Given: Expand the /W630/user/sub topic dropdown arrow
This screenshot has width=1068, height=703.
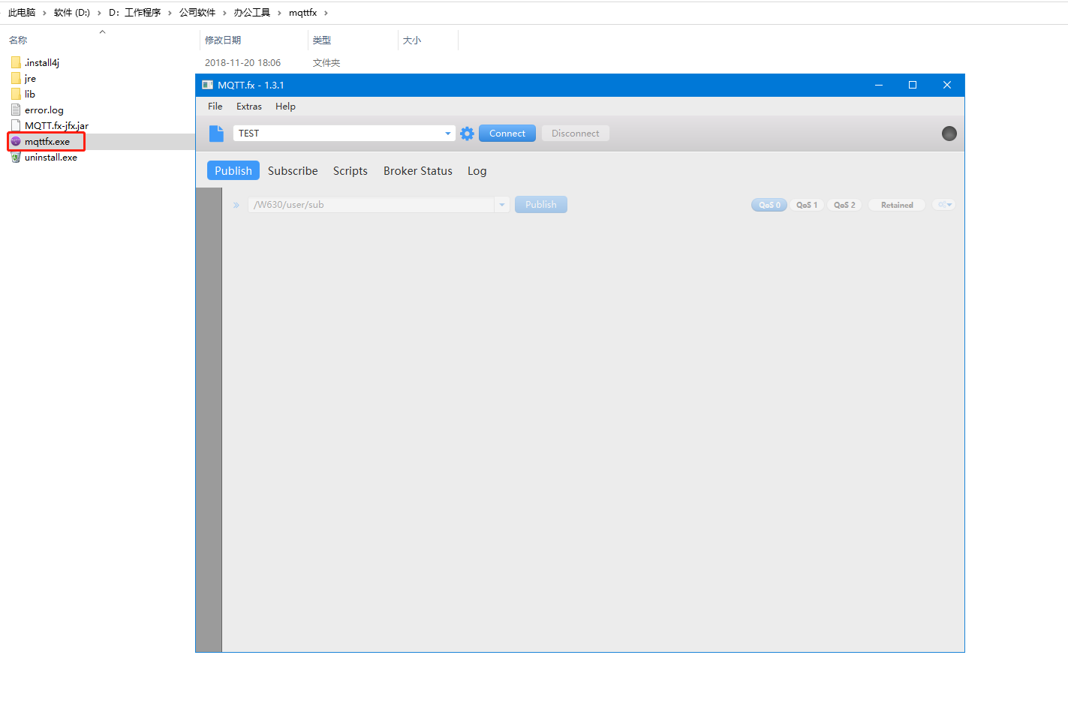Looking at the screenshot, I should 501,205.
